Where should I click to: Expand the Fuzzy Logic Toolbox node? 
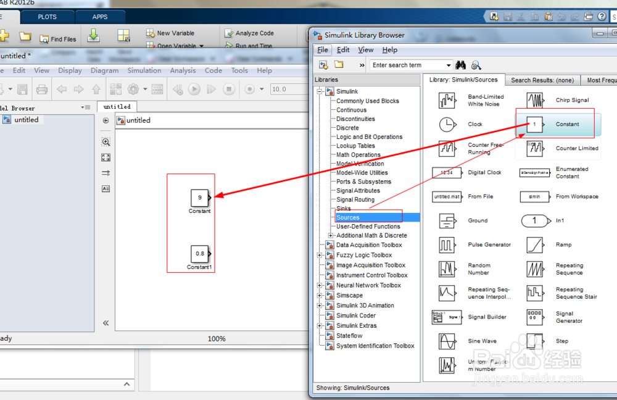click(x=320, y=255)
